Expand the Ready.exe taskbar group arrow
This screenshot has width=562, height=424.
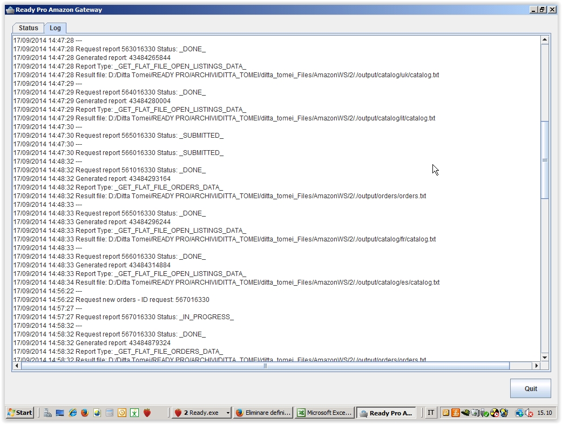click(x=228, y=413)
